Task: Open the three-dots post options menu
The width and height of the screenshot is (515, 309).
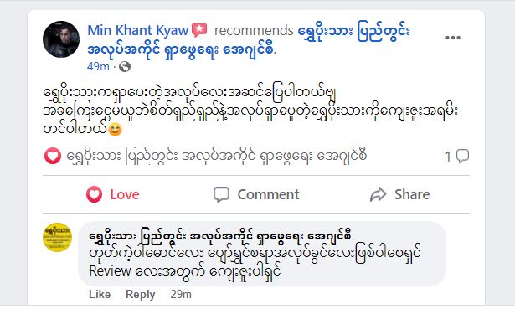Action: 452,38
